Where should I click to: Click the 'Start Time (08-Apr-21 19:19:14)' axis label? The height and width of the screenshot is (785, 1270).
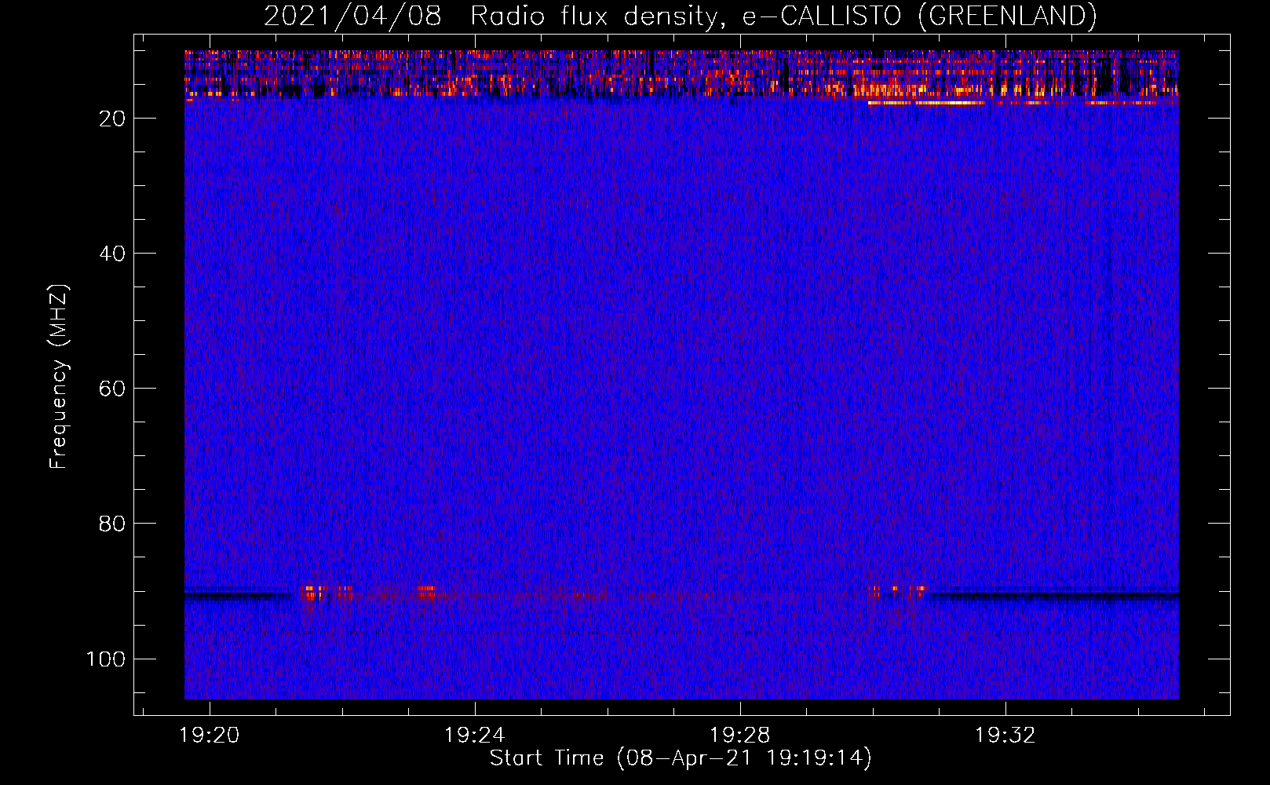click(681, 758)
